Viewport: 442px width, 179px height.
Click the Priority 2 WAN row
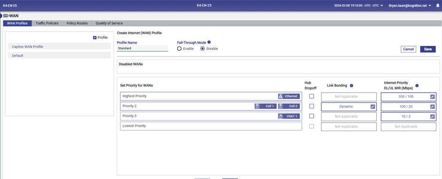[x=211, y=106]
